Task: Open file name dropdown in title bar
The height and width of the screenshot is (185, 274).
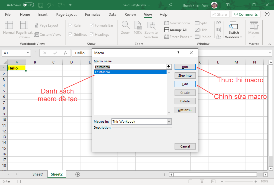Action: tap(149, 5)
